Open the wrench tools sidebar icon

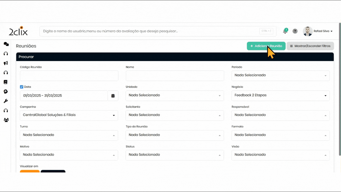(x=6, y=101)
